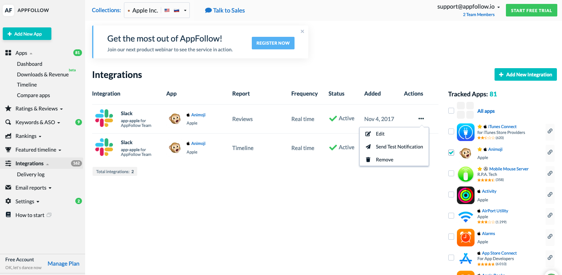The image size is (562, 275).
Task: Open the Manage Plan link
Action: click(x=64, y=264)
